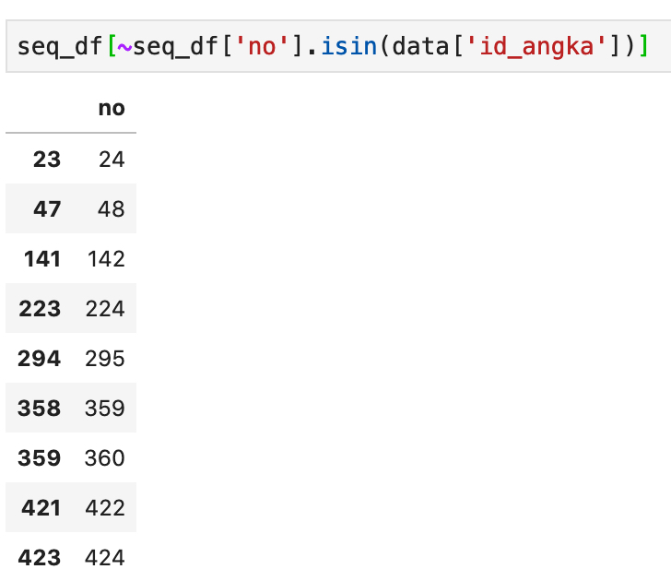Select index label 358
Image resolution: width=671 pixels, height=581 pixels.
click(x=39, y=408)
